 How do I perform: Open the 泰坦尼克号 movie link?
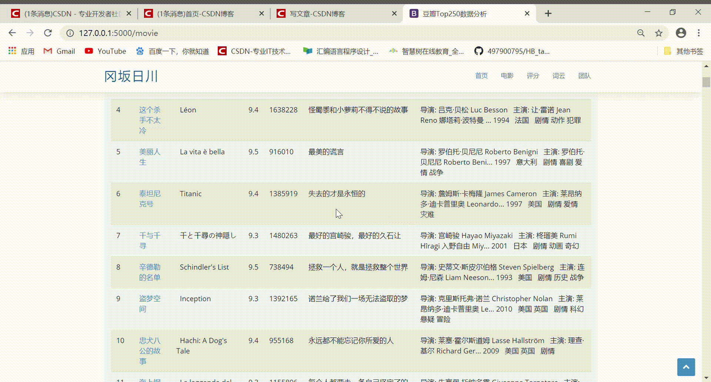click(150, 199)
